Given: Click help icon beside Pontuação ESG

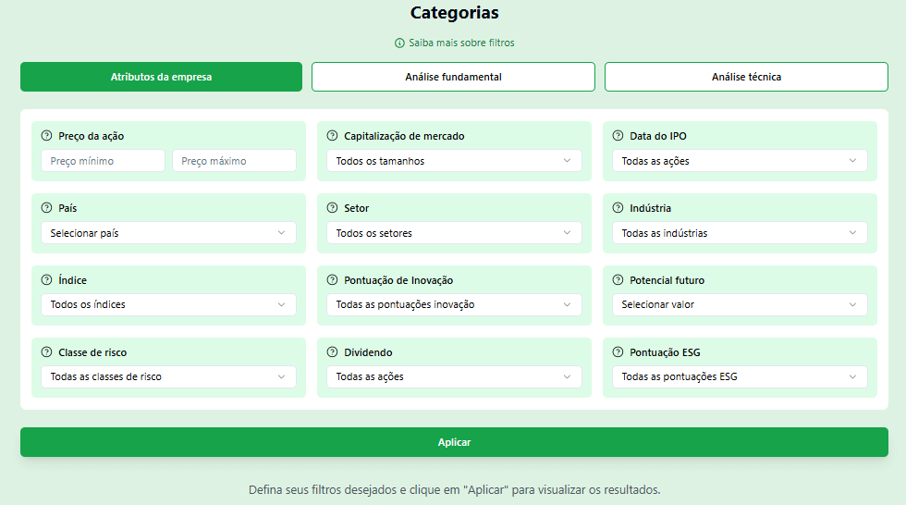Looking at the screenshot, I should pyautogui.click(x=618, y=352).
